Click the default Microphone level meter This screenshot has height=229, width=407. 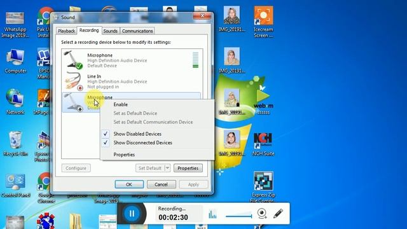click(x=195, y=60)
